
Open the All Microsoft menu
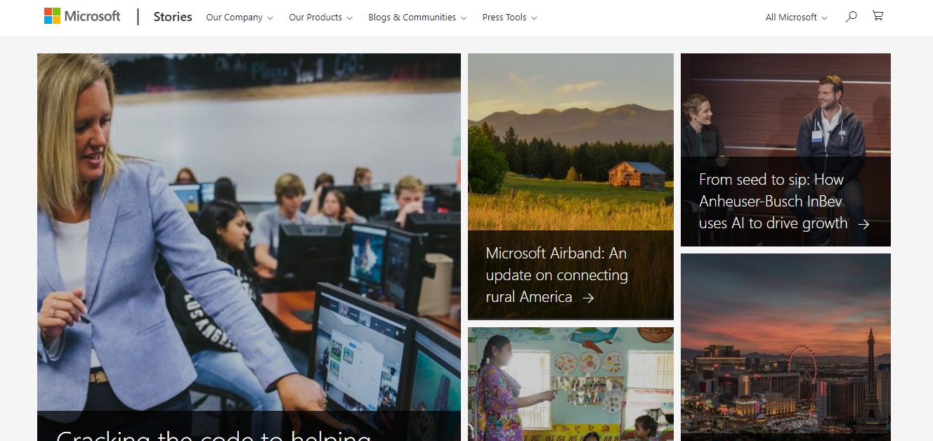[796, 18]
